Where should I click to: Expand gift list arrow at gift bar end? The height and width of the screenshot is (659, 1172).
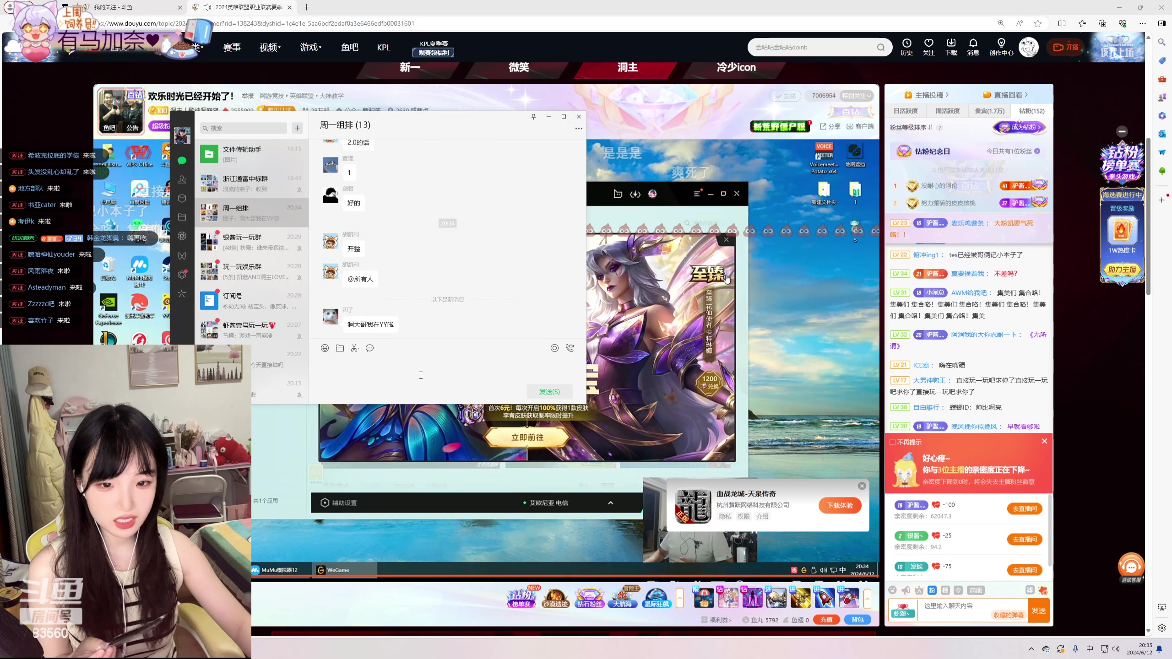(x=867, y=598)
